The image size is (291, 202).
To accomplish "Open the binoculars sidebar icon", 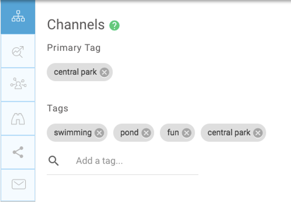I will (18, 119).
